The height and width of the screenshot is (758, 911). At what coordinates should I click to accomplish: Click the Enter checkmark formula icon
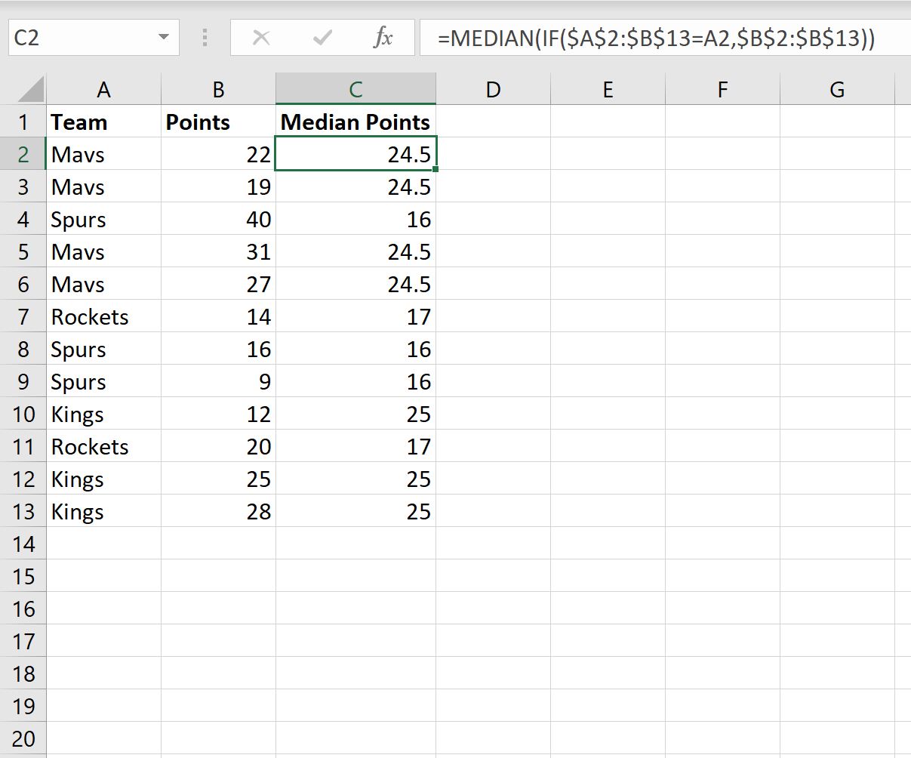(x=322, y=38)
